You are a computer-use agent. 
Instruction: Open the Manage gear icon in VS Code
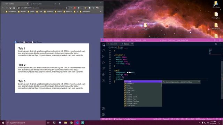point(103,114)
